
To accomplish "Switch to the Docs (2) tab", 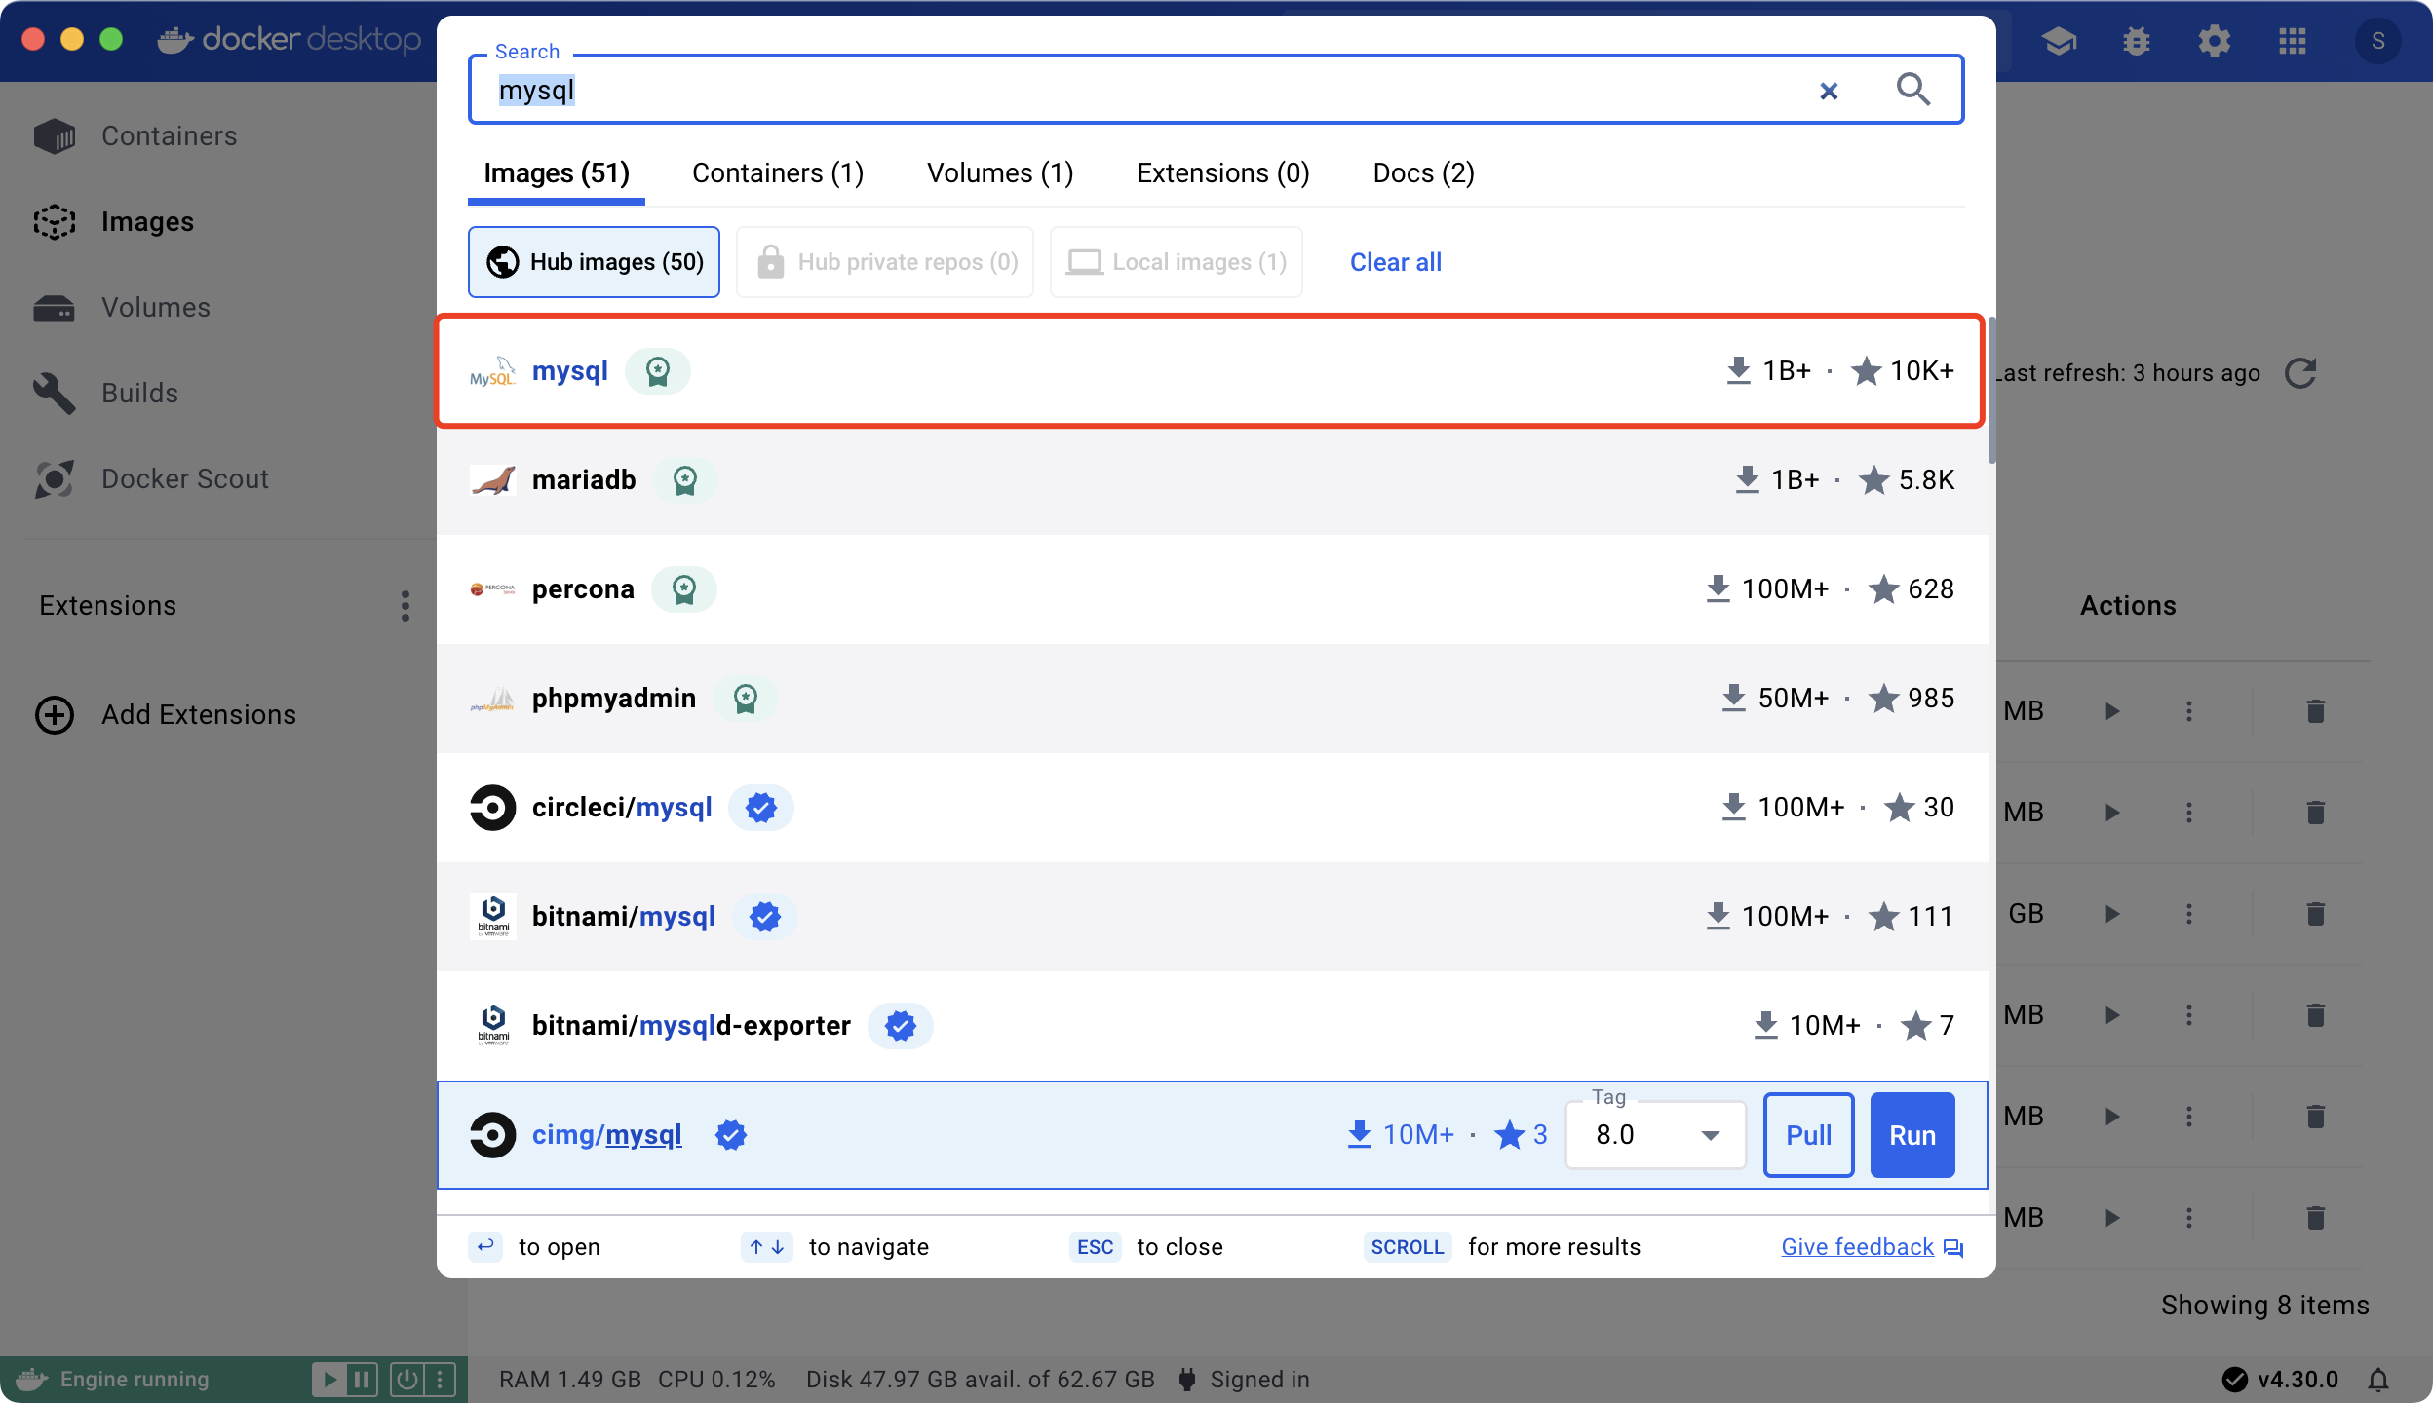I will (1423, 173).
